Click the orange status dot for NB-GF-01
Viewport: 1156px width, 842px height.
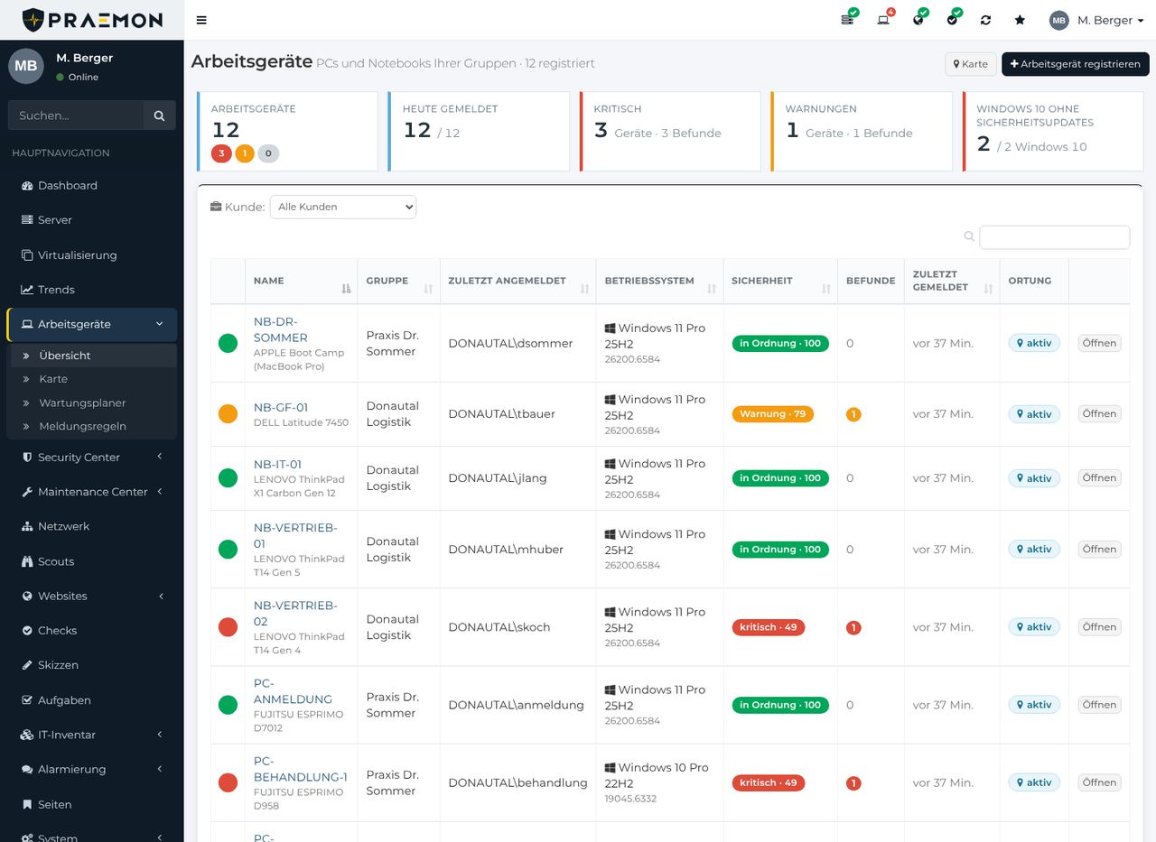click(x=228, y=414)
